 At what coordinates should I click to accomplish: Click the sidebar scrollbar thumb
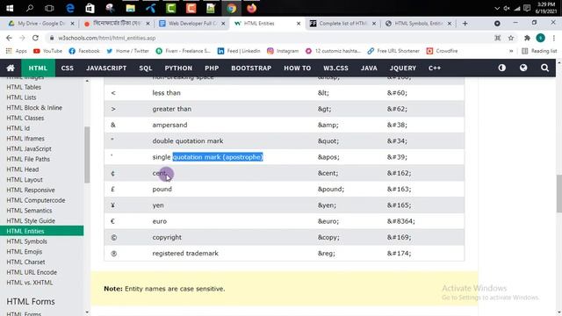coord(87,154)
